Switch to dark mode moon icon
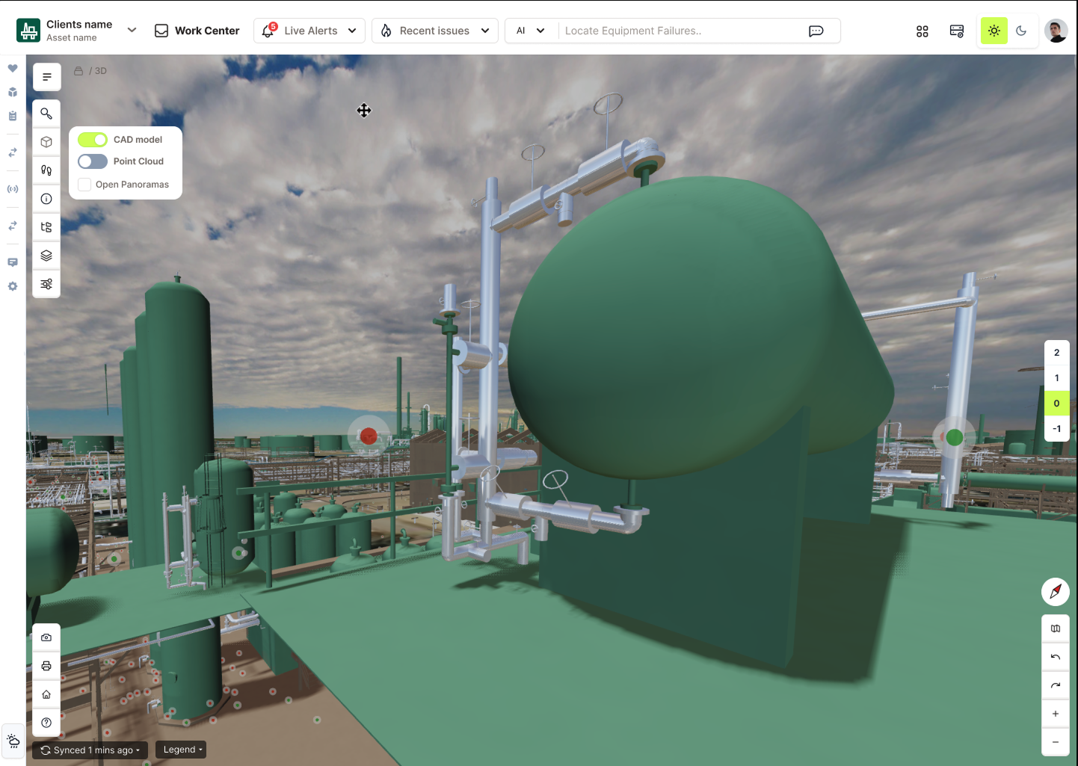Image resolution: width=1078 pixels, height=766 pixels. [1021, 31]
